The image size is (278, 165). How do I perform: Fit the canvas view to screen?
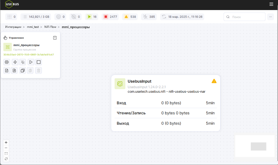coord(6,153)
